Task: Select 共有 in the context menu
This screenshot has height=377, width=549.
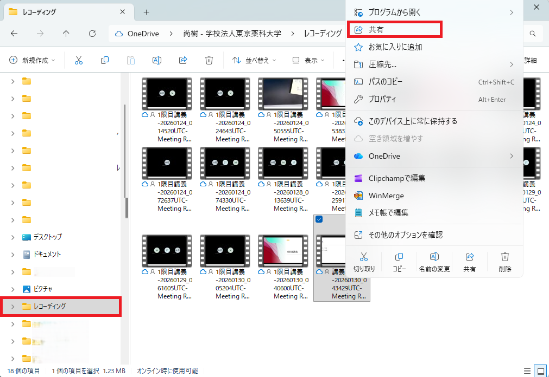Action: [x=394, y=30]
